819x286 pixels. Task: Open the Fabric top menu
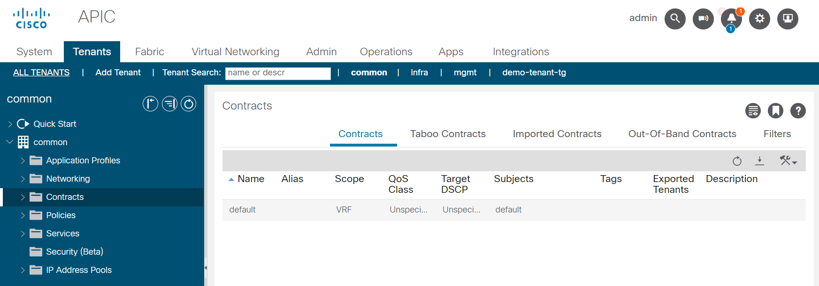(x=150, y=51)
